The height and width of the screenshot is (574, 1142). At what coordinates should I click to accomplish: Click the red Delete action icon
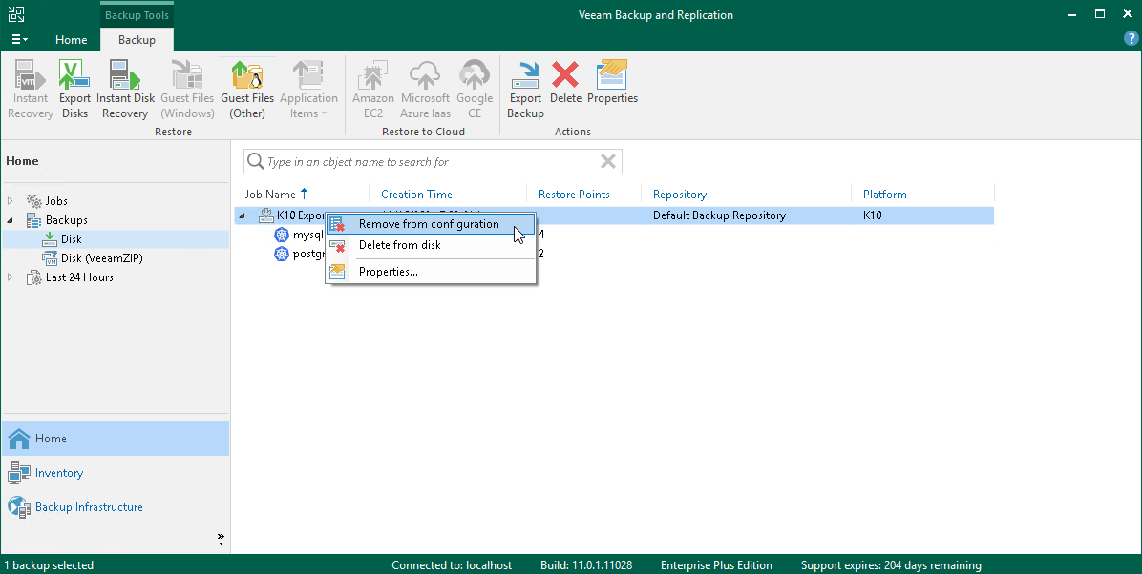pyautogui.click(x=565, y=75)
